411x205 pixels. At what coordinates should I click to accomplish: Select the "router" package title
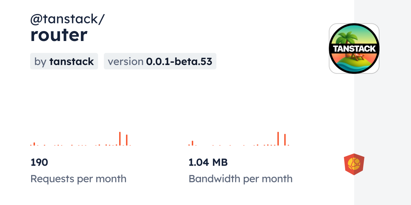(x=59, y=35)
